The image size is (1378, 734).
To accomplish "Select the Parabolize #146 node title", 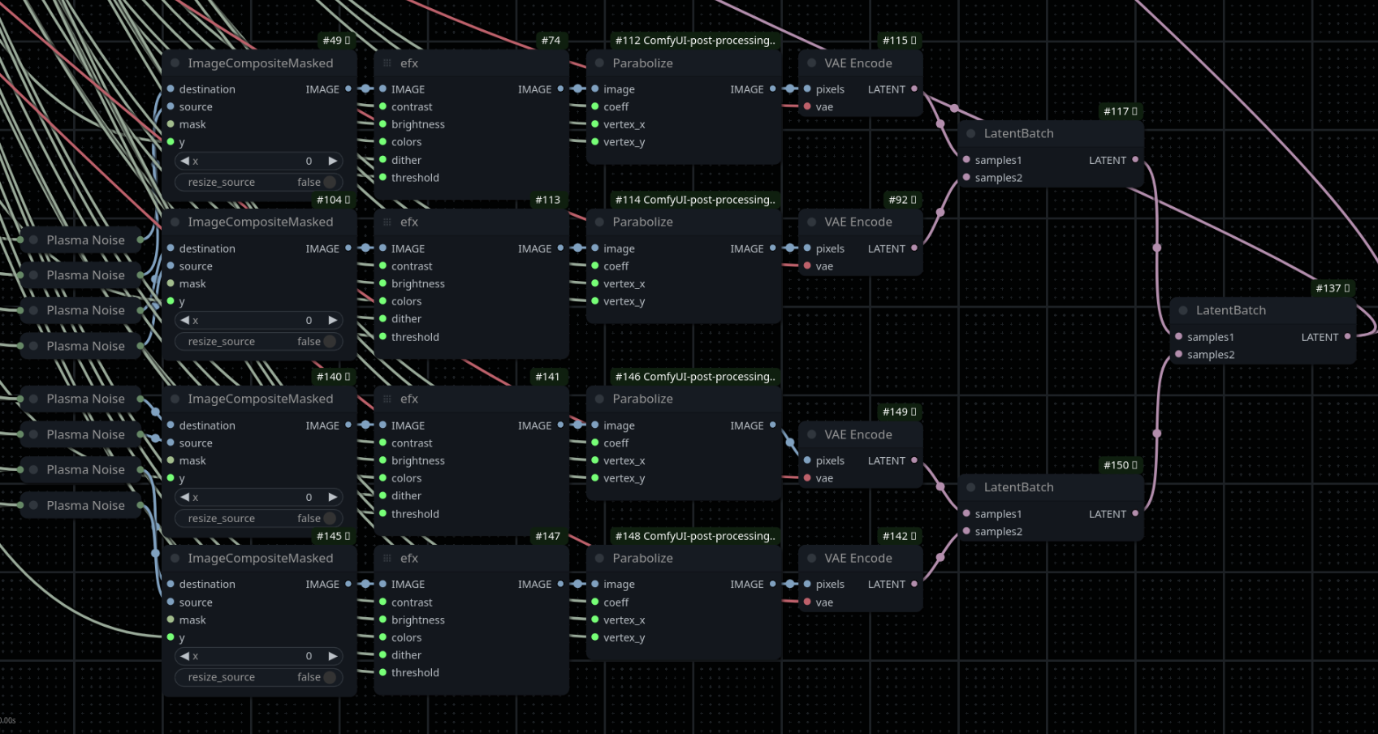I will [x=642, y=399].
